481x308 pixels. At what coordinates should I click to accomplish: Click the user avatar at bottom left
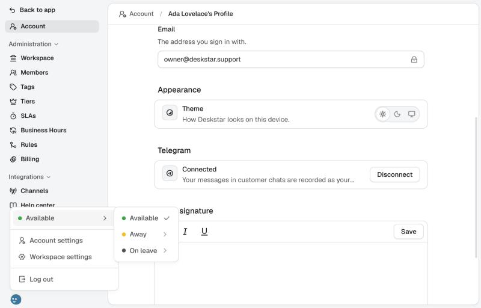click(x=16, y=299)
